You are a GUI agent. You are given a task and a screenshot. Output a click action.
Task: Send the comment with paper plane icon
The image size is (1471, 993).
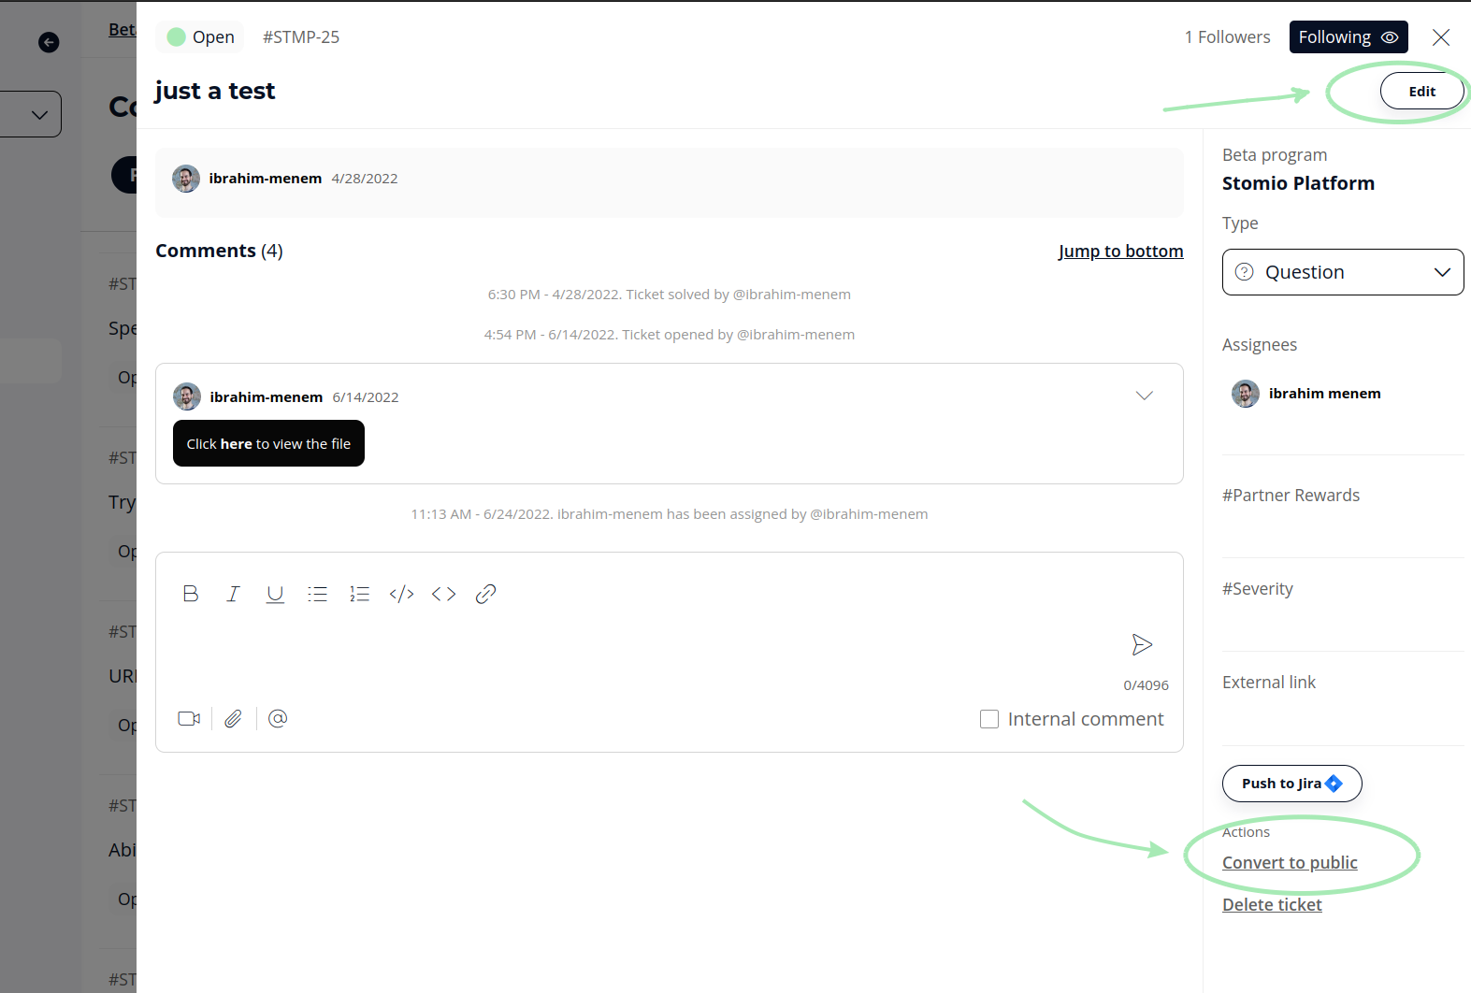[x=1142, y=644]
